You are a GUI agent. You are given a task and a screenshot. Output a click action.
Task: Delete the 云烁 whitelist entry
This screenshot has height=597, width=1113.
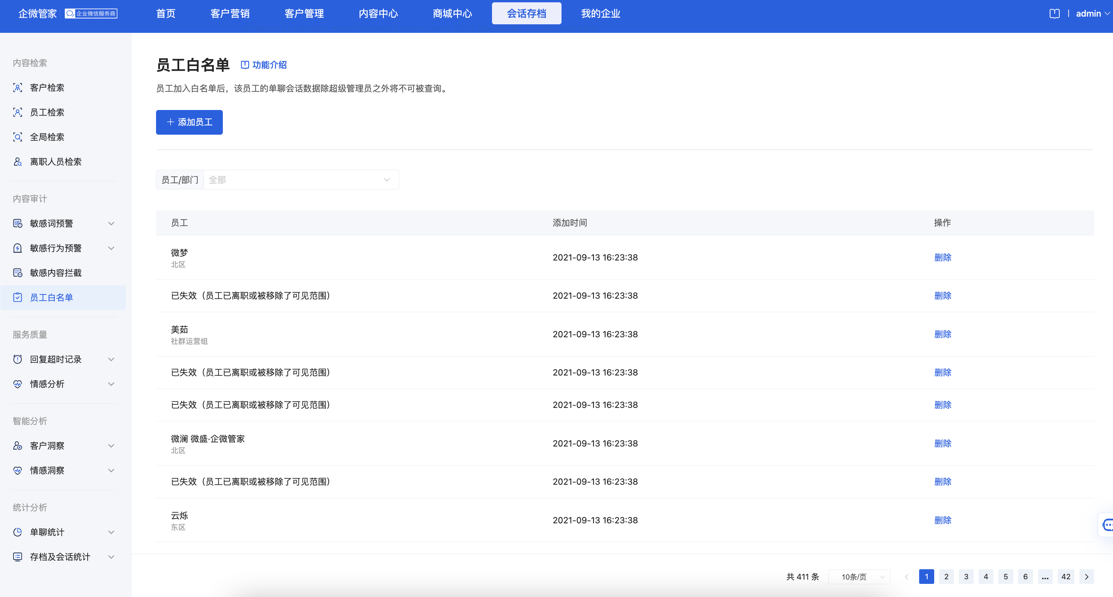(x=942, y=520)
